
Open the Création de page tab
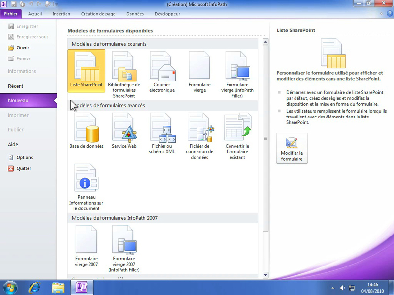point(98,14)
